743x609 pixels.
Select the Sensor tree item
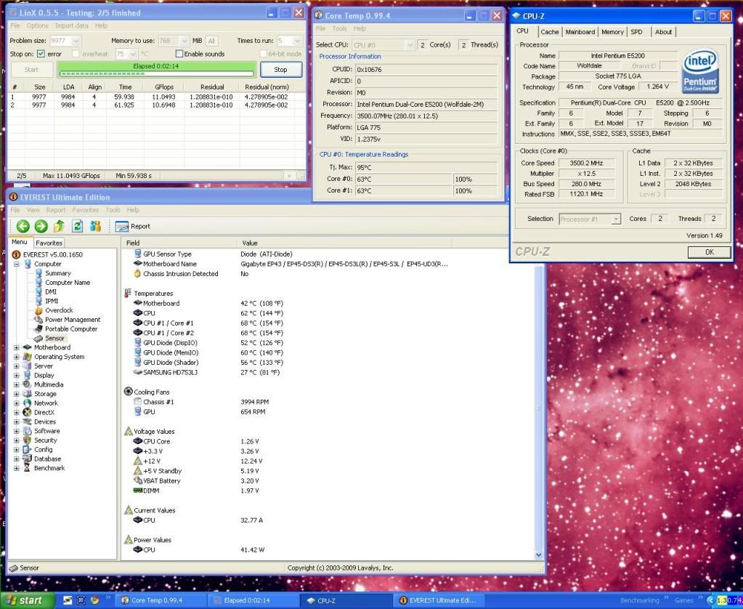54,338
